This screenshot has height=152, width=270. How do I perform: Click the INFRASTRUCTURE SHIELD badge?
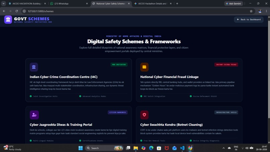(226, 112)
